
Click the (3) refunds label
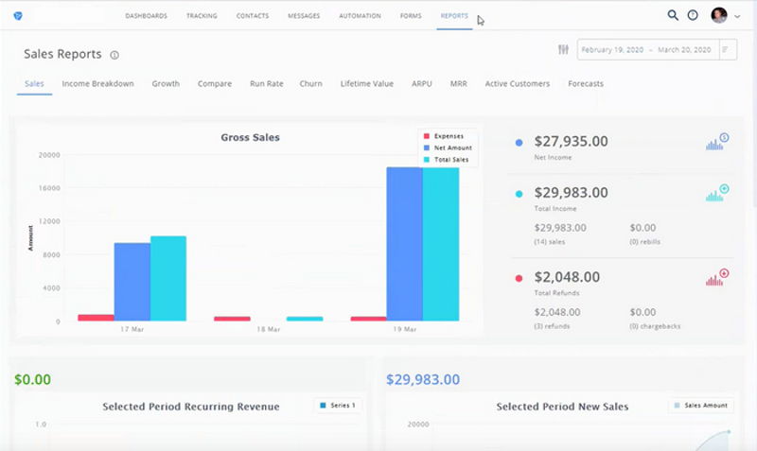[552, 326]
